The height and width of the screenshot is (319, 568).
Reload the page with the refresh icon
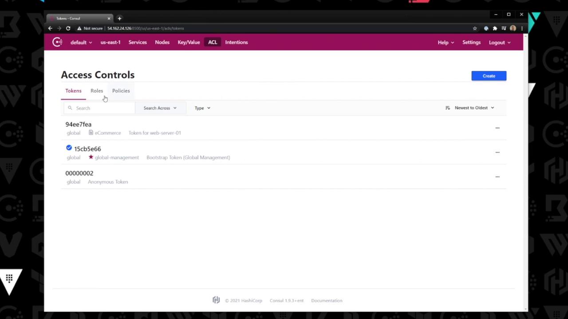click(x=68, y=28)
